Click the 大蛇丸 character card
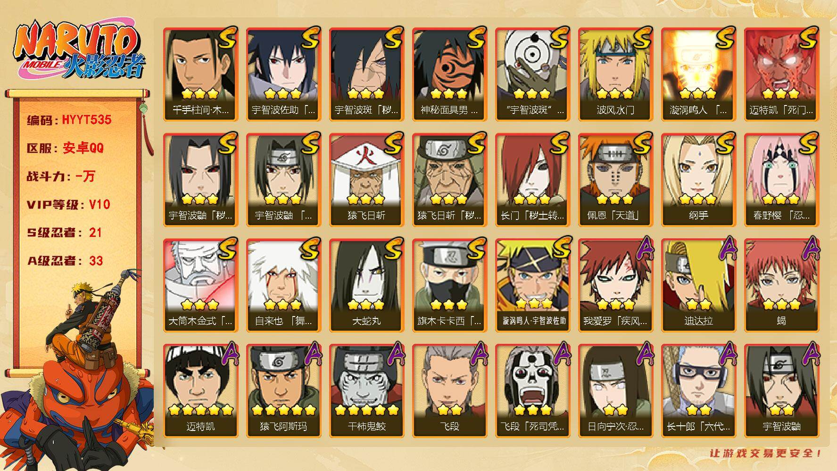This screenshot has width=837, height=471. coord(366,285)
